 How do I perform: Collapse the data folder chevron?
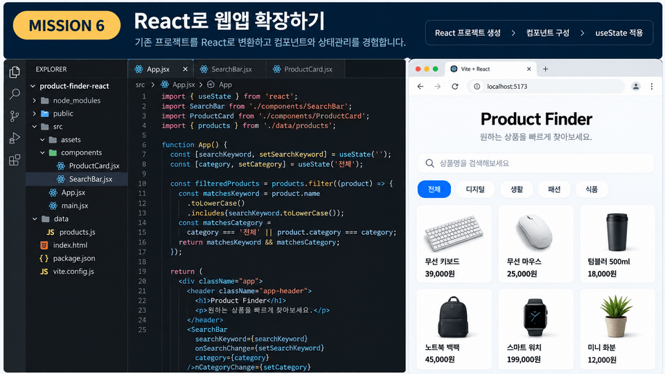[35, 219]
